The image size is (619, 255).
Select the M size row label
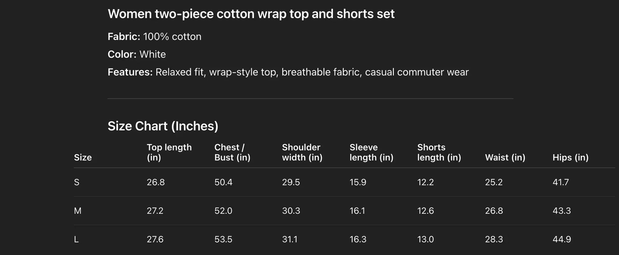(78, 211)
